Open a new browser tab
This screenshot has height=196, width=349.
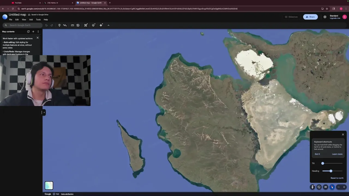pos(110,3)
